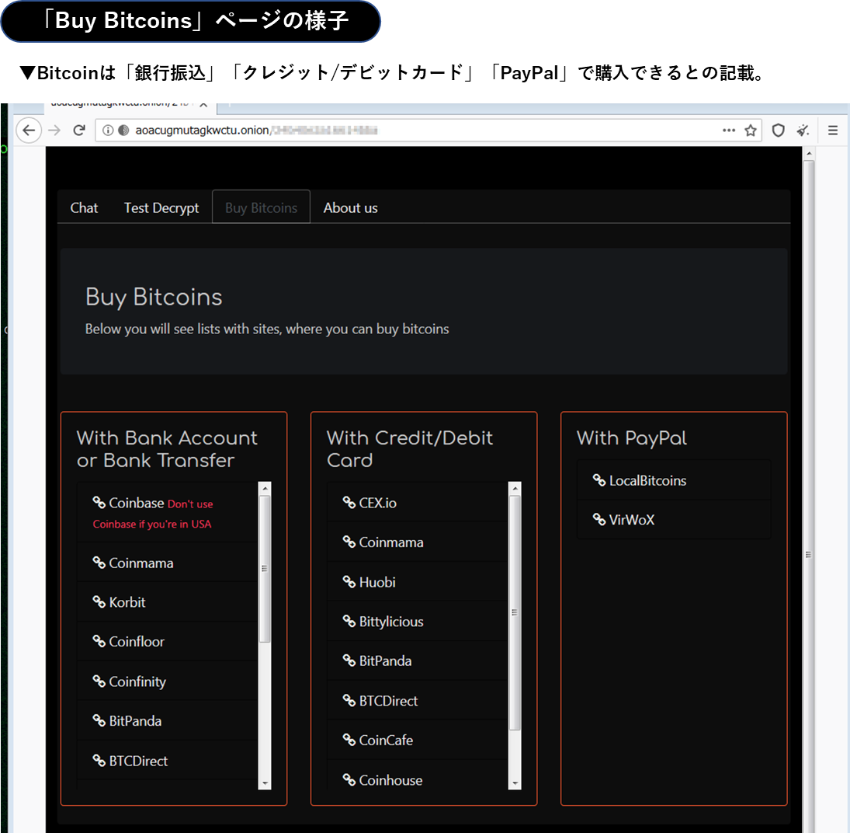Click the VirWoX link

(631, 520)
